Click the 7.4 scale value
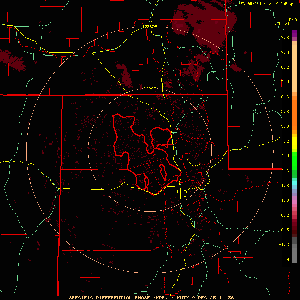The image size is (300, 300). pos(285,82)
